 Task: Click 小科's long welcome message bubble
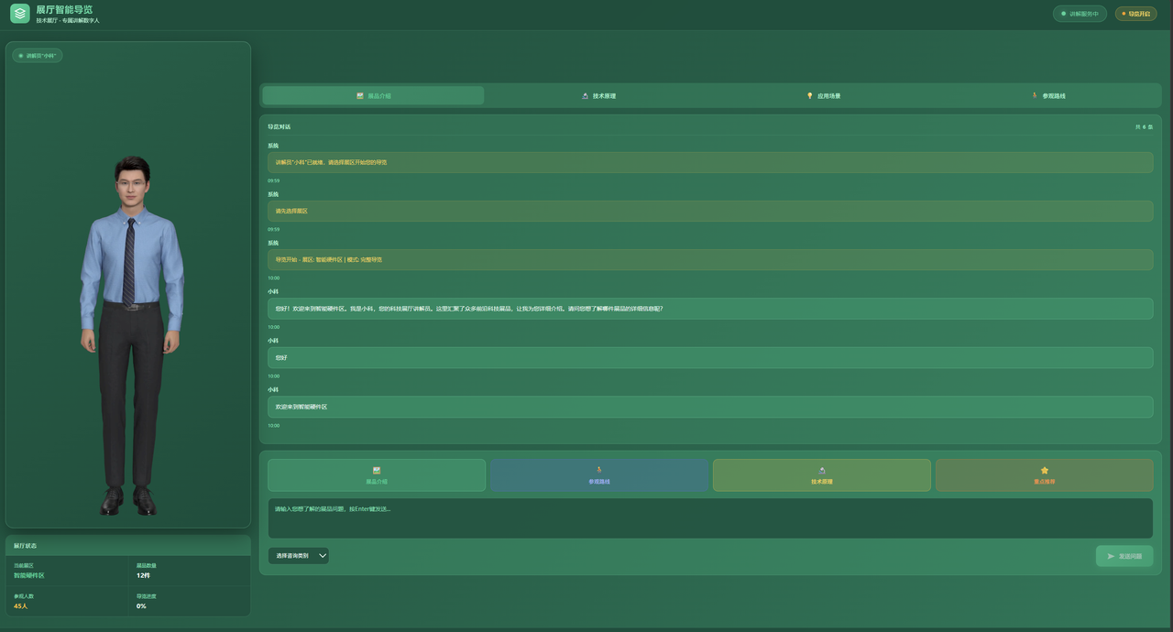click(x=710, y=309)
